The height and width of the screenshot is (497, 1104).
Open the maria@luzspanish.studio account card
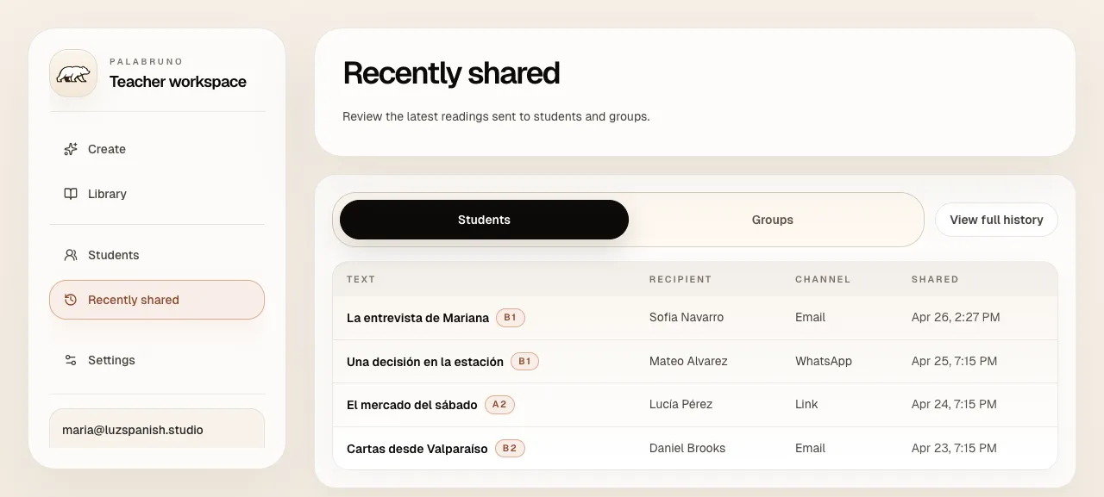(x=157, y=429)
